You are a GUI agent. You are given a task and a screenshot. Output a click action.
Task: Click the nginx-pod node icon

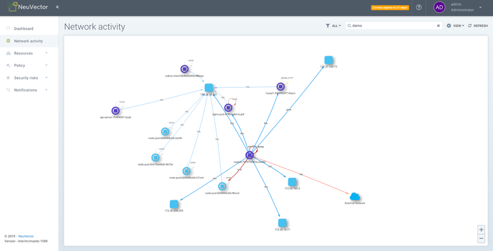tap(228, 108)
